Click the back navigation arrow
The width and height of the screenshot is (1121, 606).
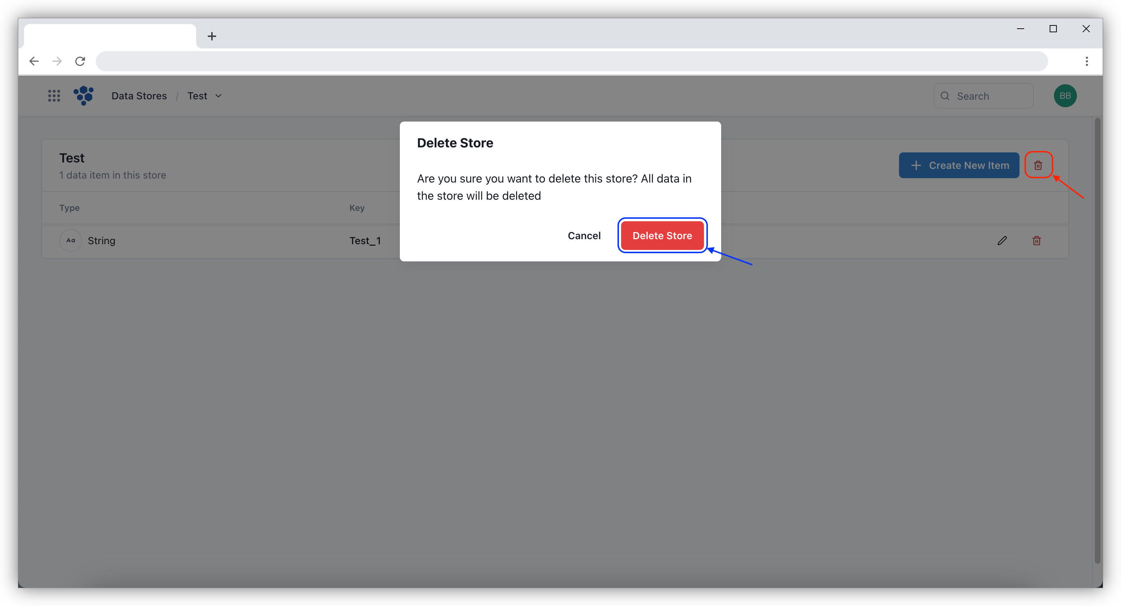34,61
